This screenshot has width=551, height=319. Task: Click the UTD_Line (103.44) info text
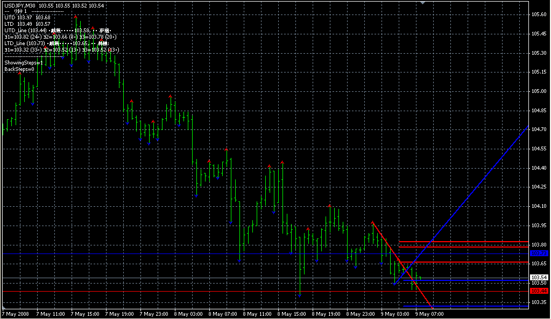coord(25,31)
